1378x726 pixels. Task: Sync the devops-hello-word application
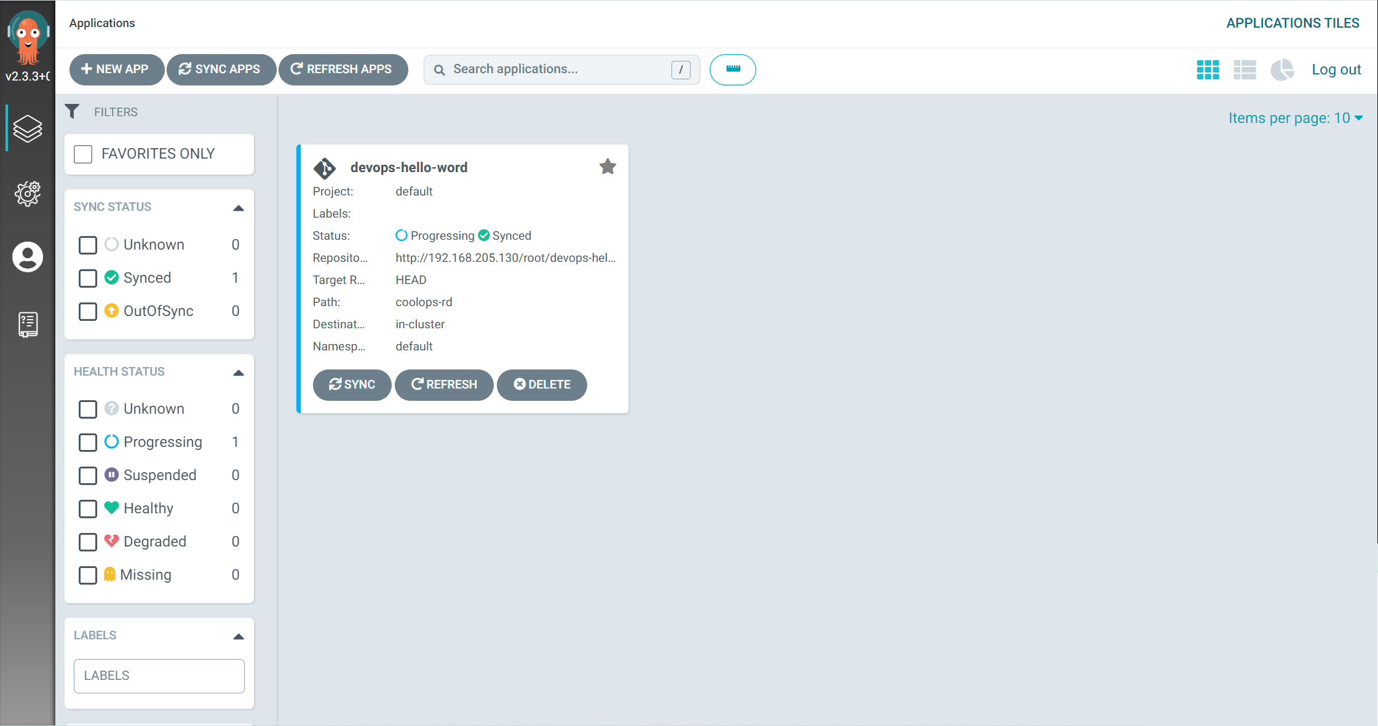(352, 385)
